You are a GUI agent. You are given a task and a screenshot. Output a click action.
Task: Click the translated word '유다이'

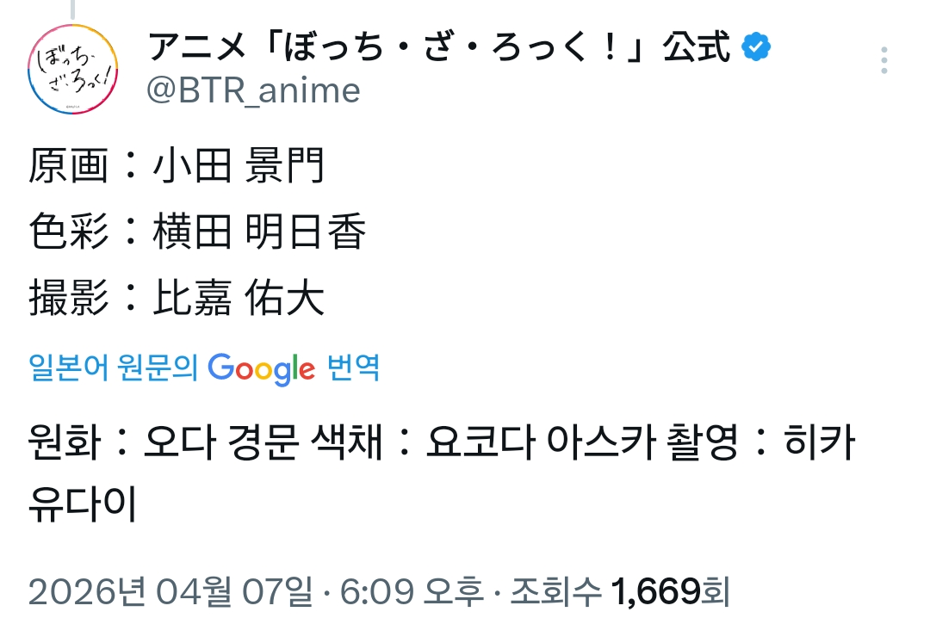coord(83,504)
